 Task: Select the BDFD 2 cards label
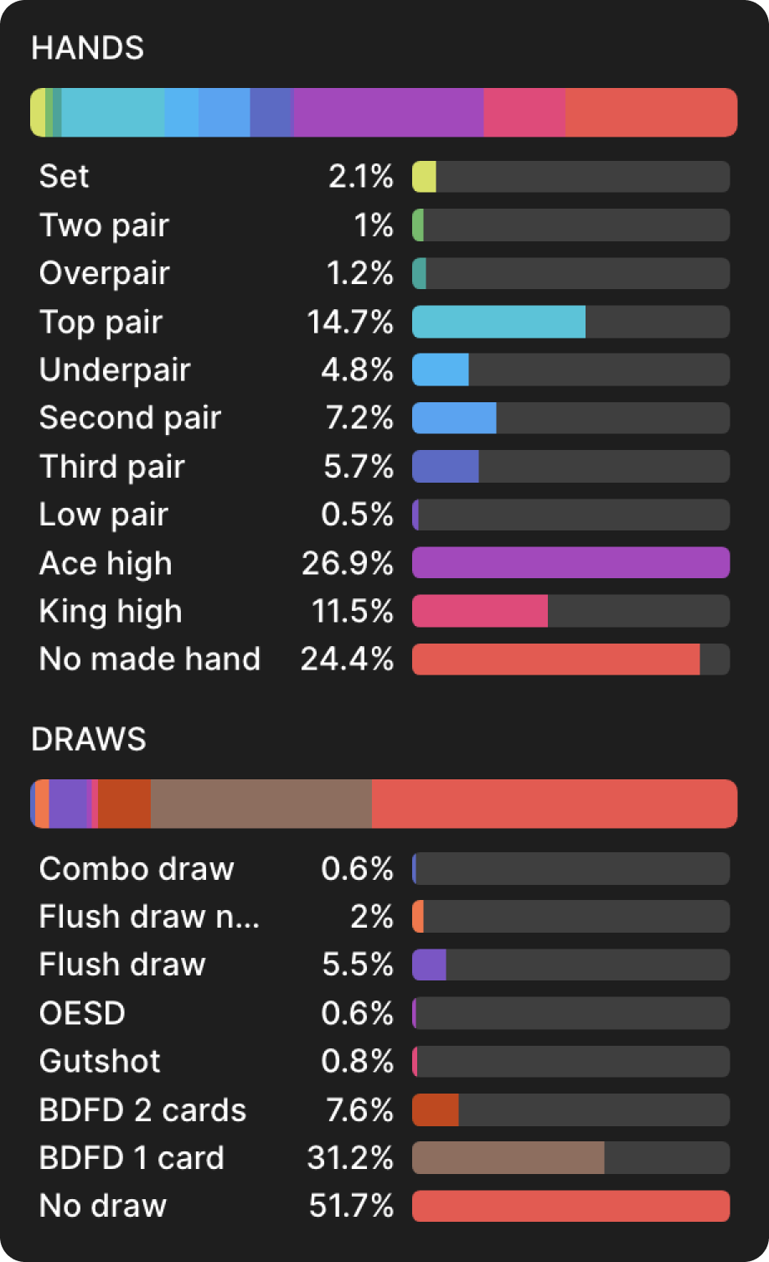pyautogui.click(x=142, y=1110)
